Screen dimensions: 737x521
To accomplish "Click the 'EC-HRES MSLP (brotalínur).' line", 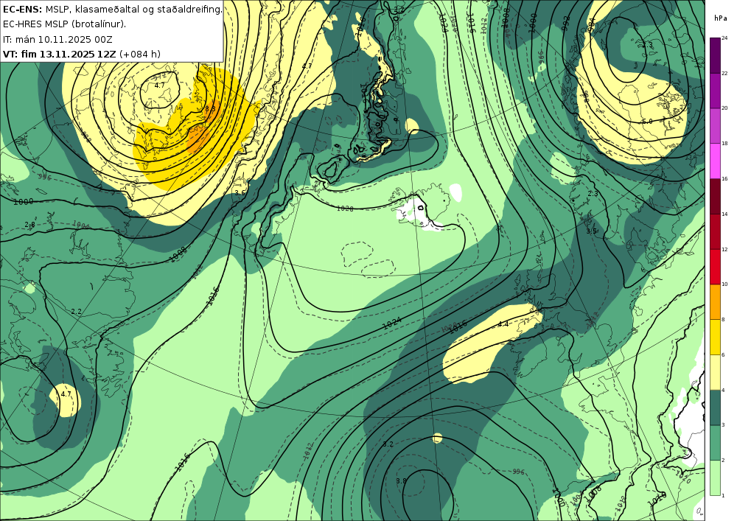I will [x=64, y=24].
